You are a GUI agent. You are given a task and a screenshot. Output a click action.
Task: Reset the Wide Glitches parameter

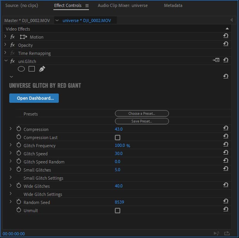[225, 185]
